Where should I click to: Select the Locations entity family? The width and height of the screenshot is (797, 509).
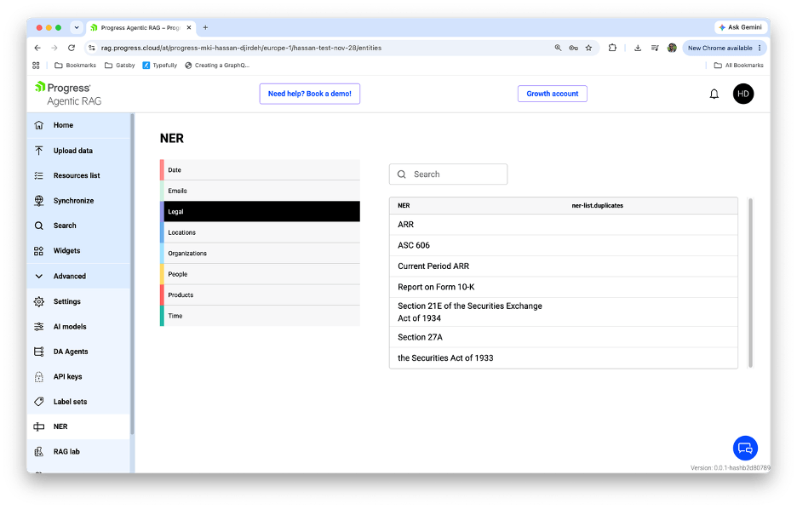tap(260, 232)
